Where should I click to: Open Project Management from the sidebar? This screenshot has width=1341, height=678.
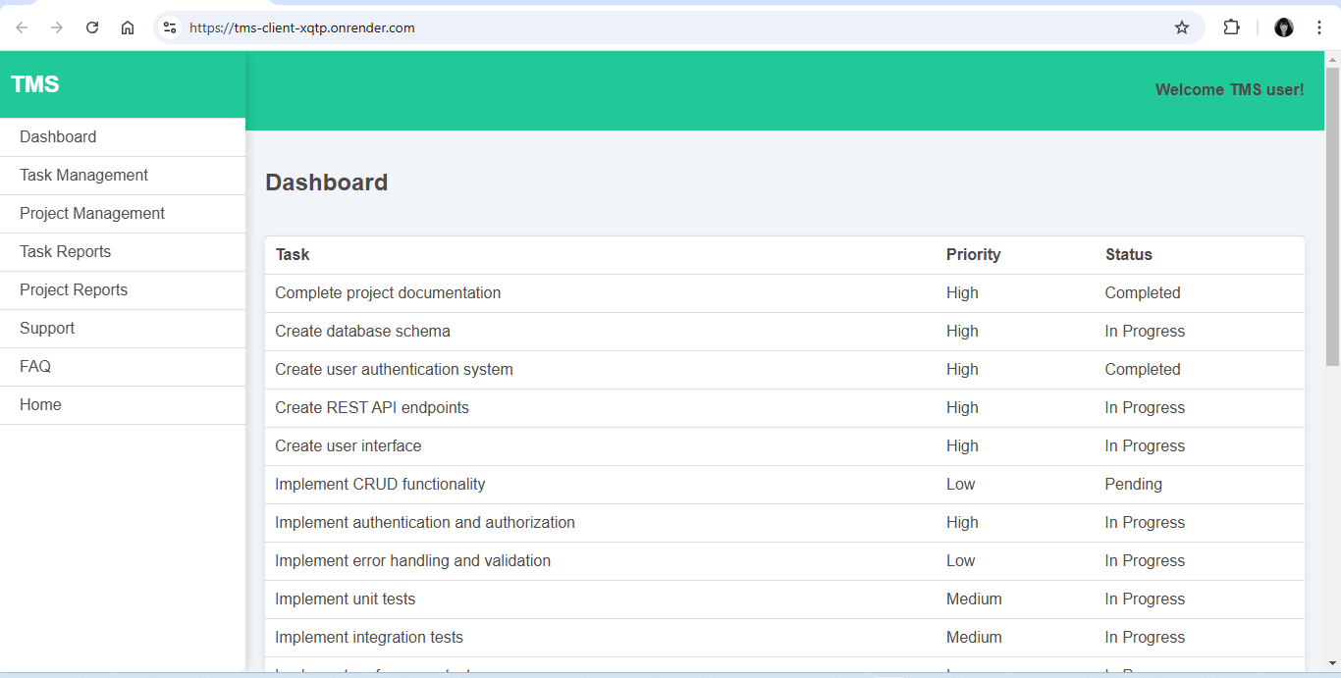92,214
